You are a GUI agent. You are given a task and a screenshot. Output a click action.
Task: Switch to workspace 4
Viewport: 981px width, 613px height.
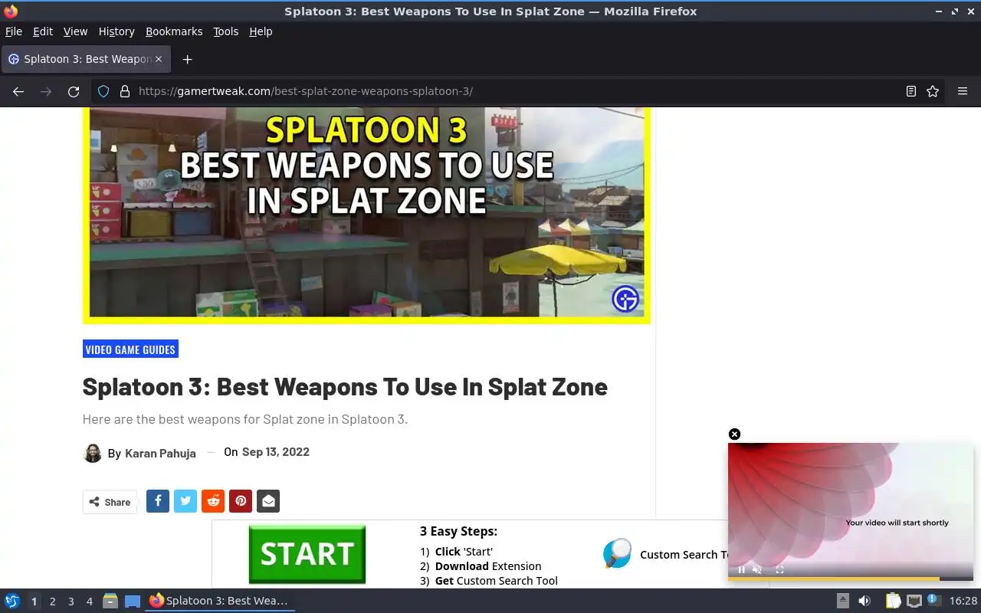pos(89,602)
